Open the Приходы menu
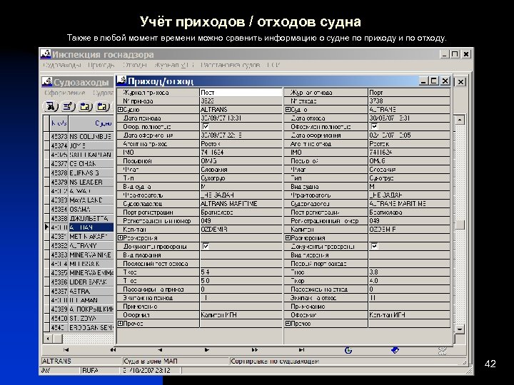This screenshot has height=385, width=514. tap(101, 65)
